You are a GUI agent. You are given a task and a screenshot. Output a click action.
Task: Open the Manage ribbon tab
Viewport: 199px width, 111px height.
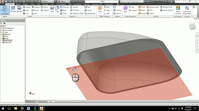[x=45, y=4]
